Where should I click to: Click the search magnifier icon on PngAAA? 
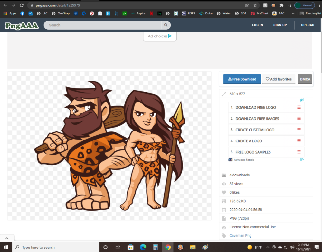[x=166, y=25]
